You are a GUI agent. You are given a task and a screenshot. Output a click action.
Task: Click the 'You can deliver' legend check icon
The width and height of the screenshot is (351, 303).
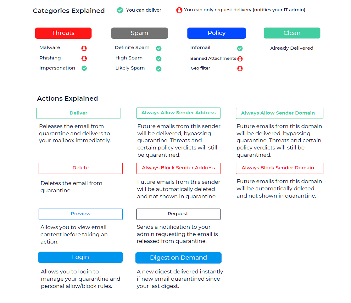click(x=120, y=10)
